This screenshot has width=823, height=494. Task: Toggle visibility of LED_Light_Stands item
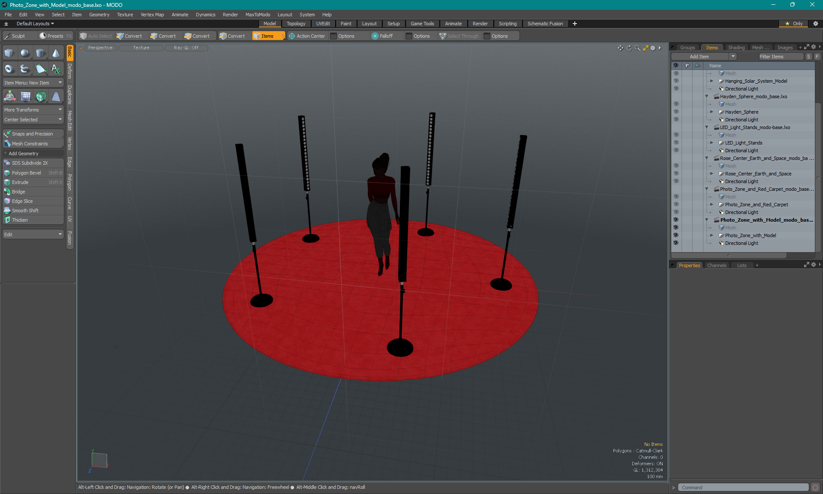click(x=676, y=143)
